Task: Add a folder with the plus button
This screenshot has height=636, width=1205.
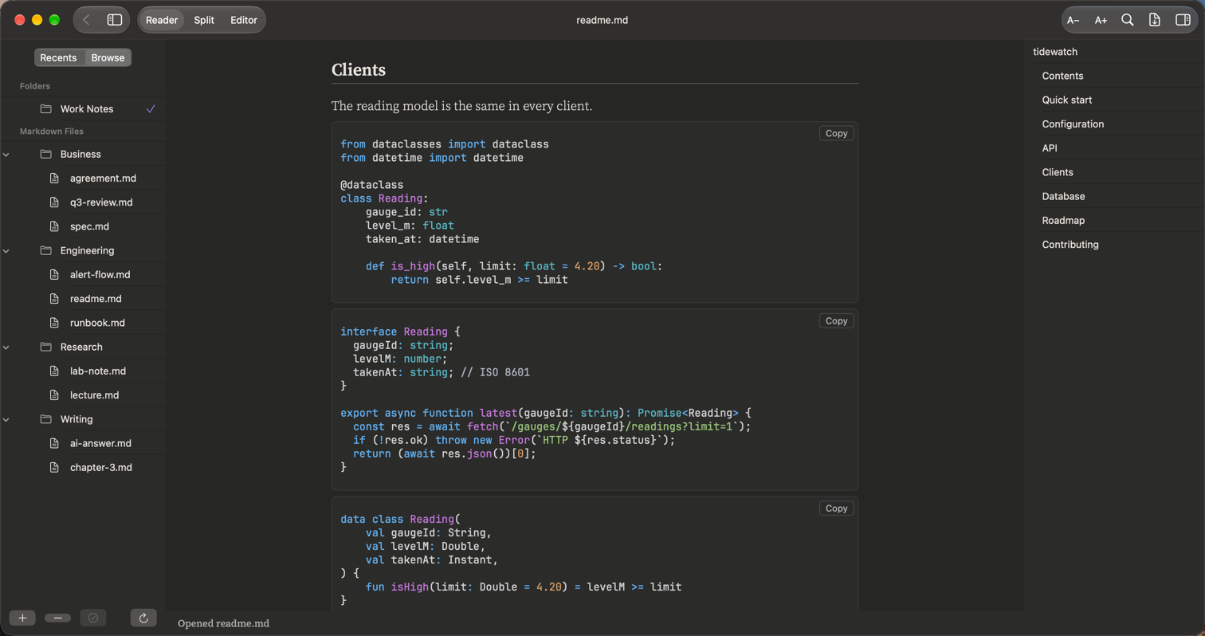Action: coord(22,618)
